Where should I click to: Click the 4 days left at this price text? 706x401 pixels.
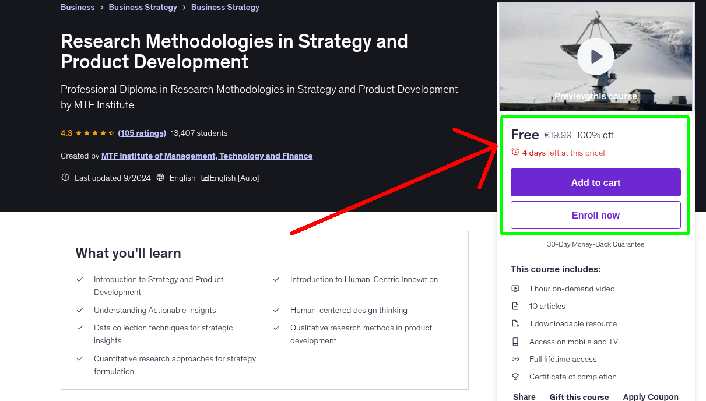pos(564,153)
